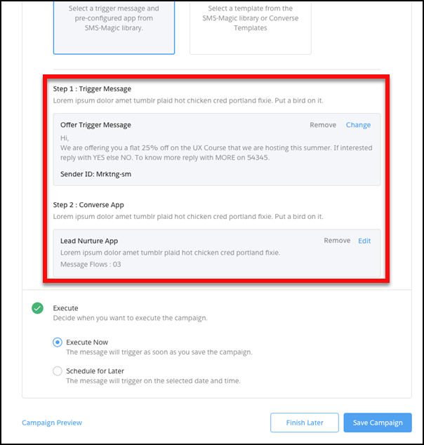Change the Offer Trigger Message
This screenshot has width=424, height=445.
click(358, 125)
